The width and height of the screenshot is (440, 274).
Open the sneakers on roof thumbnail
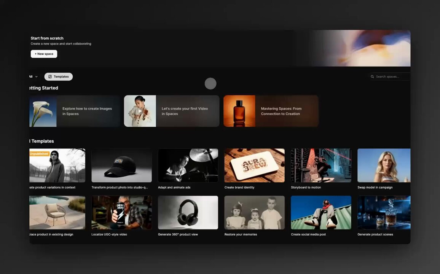tap(321, 213)
